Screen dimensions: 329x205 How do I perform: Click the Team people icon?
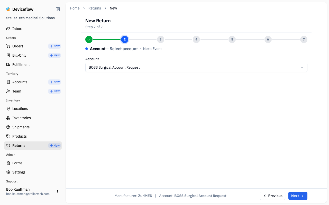(x=8, y=91)
